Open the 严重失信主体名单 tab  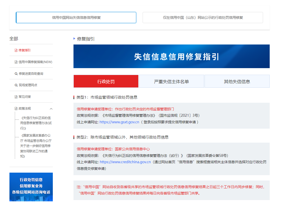point(171,81)
